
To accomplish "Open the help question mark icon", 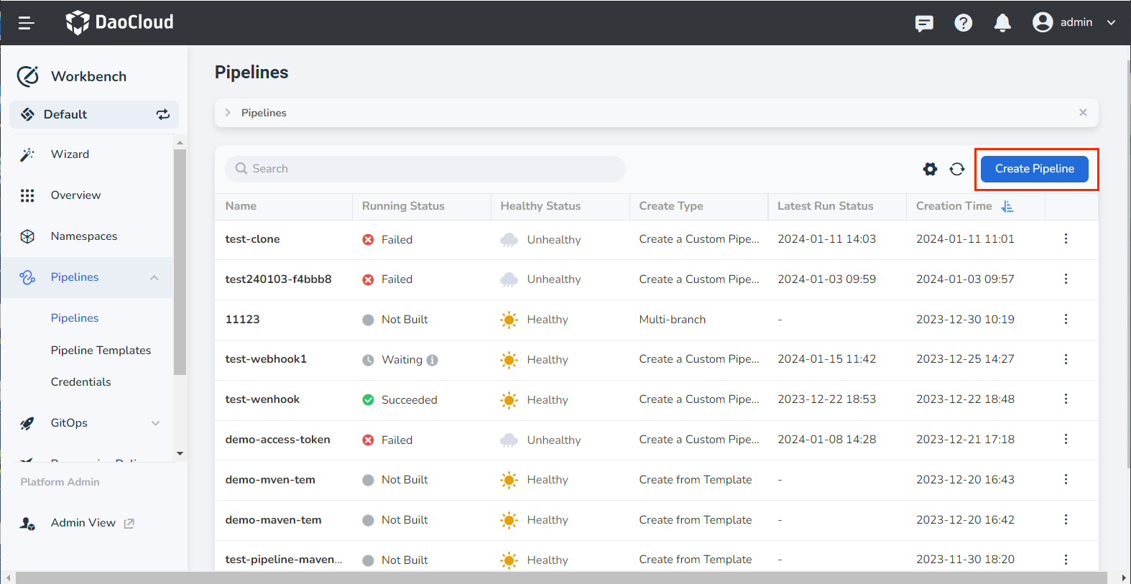I will 963,23.
